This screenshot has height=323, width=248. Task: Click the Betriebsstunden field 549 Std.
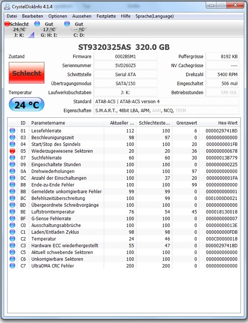223,93
